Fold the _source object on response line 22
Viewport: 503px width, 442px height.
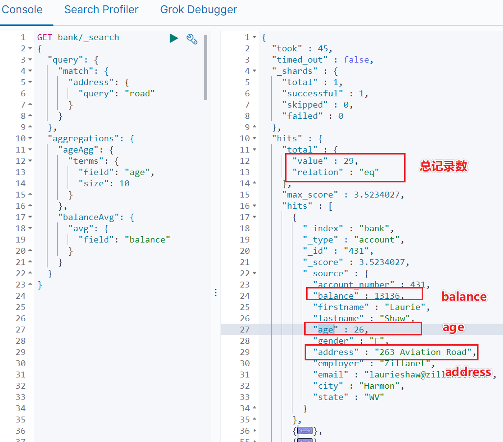[254, 273]
